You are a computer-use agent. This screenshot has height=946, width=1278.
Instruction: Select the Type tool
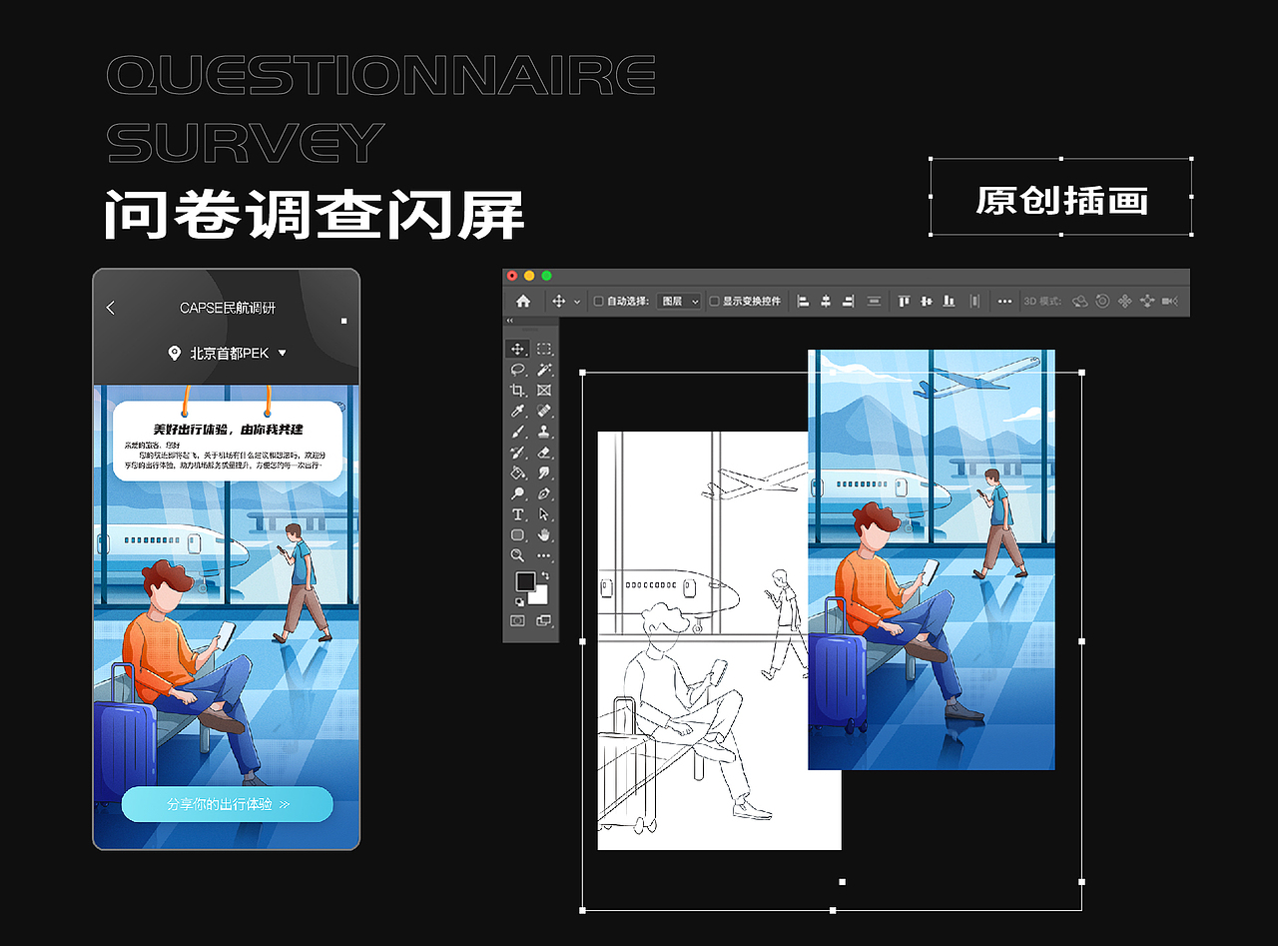[518, 511]
